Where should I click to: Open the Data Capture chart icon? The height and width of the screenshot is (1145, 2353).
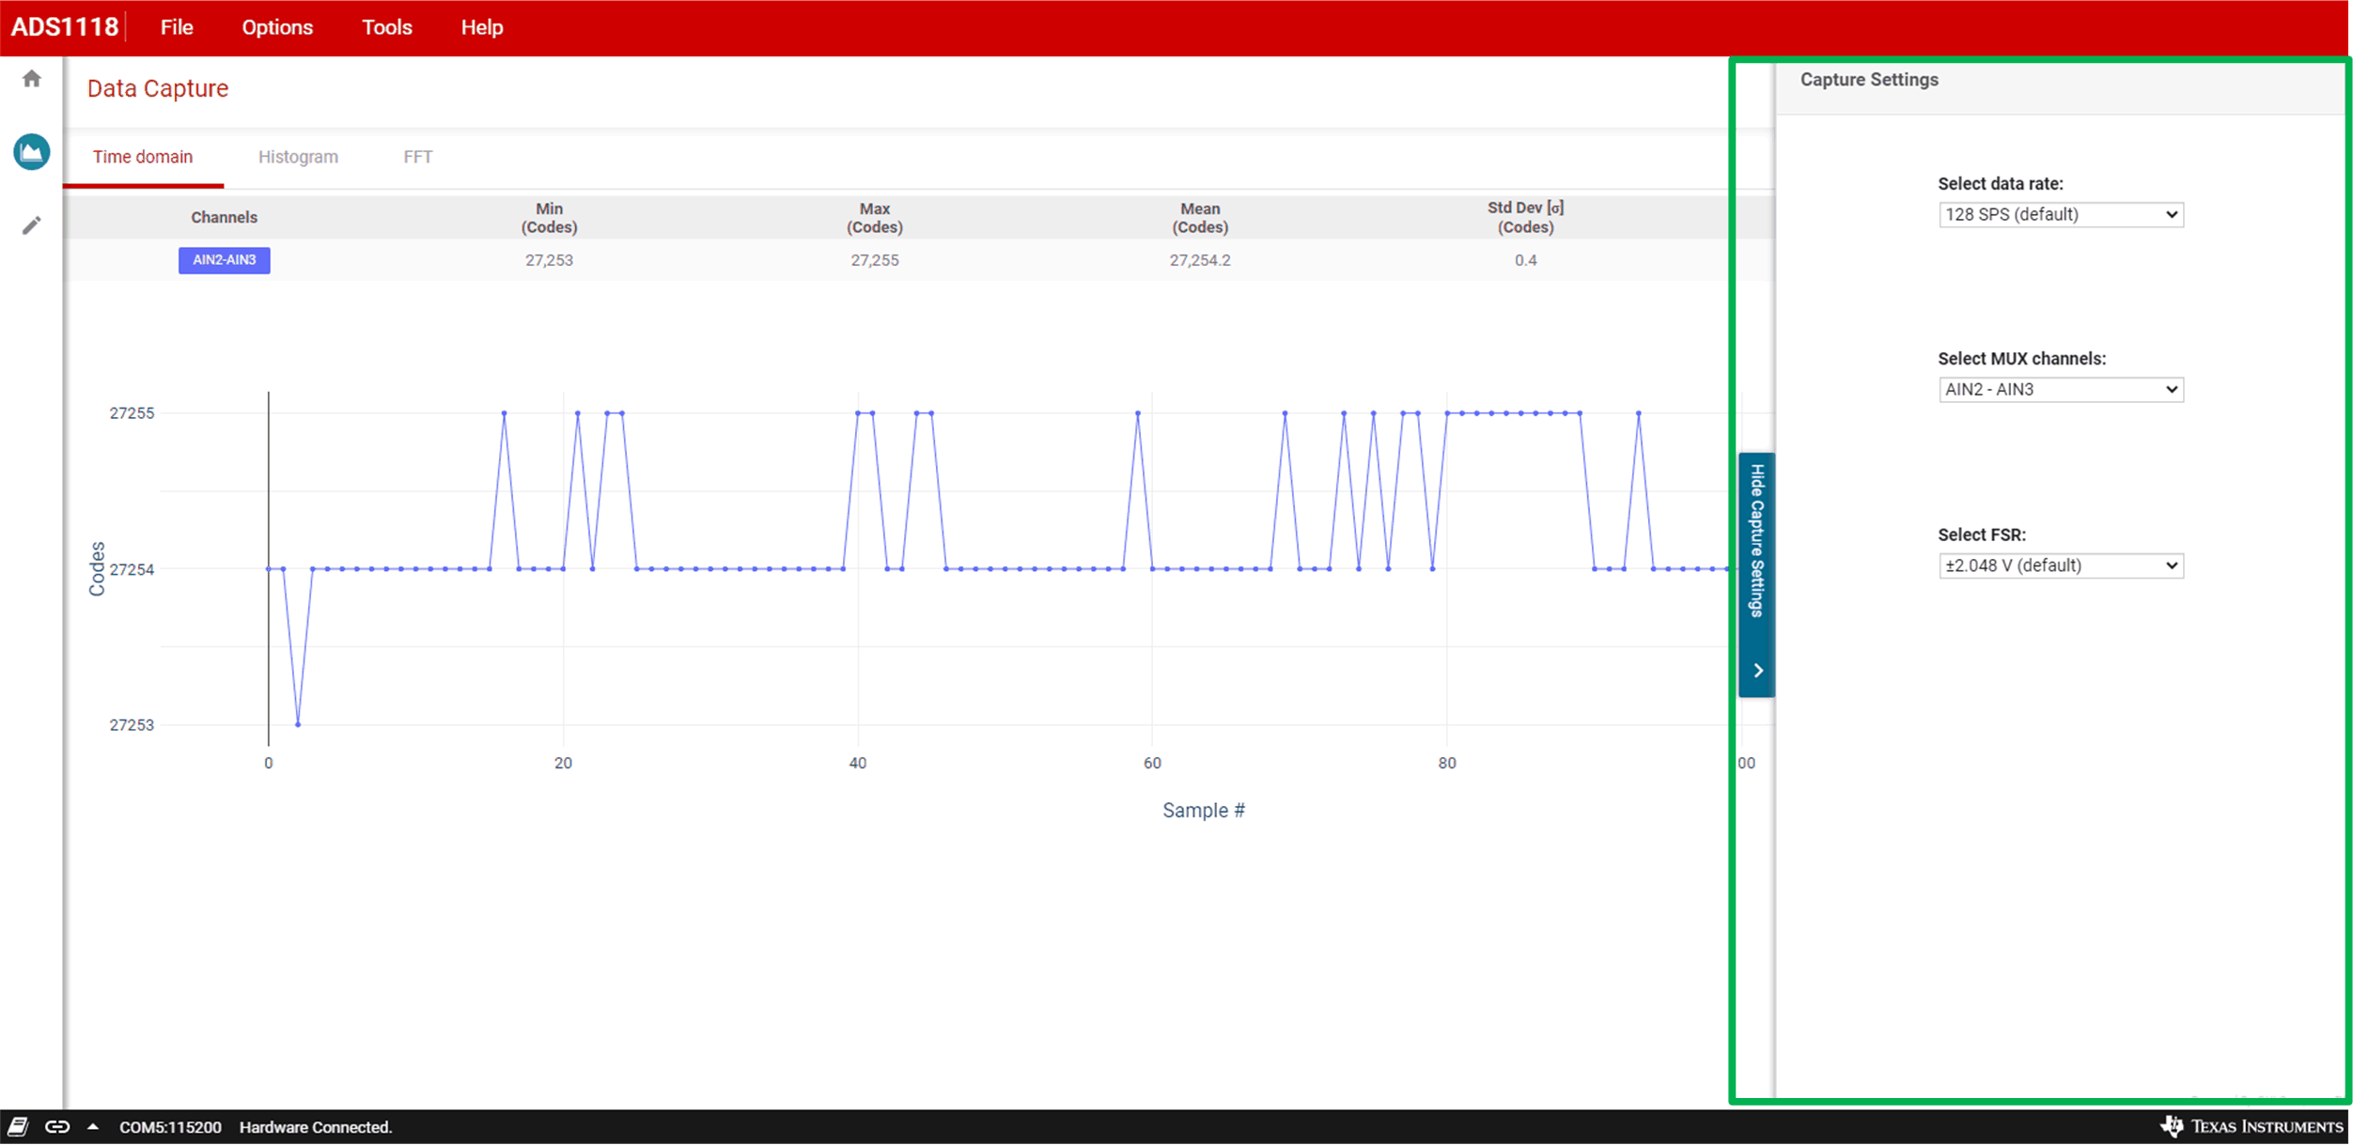pyautogui.click(x=32, y=151)
